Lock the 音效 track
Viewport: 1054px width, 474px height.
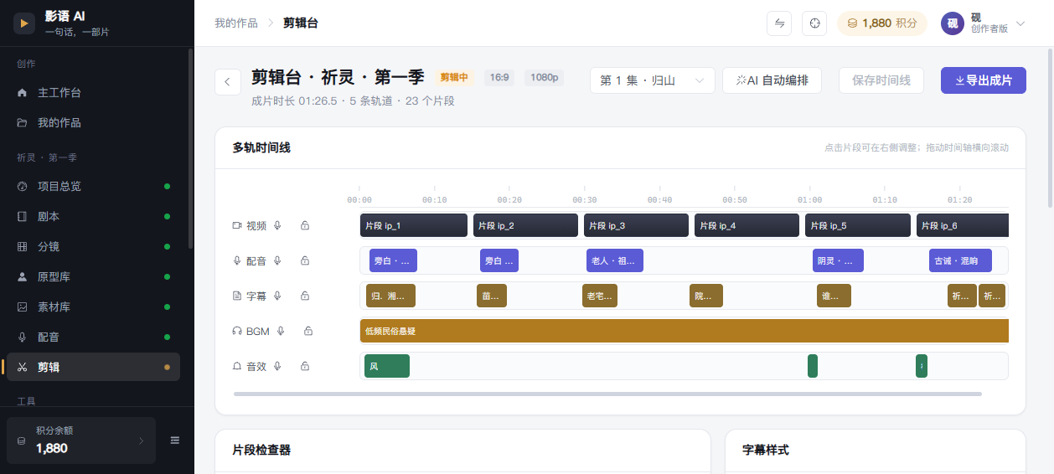tap(305, 366)
